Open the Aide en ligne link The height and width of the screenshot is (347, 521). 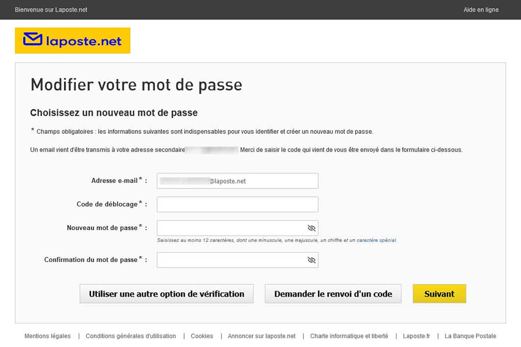pos(481,10)
